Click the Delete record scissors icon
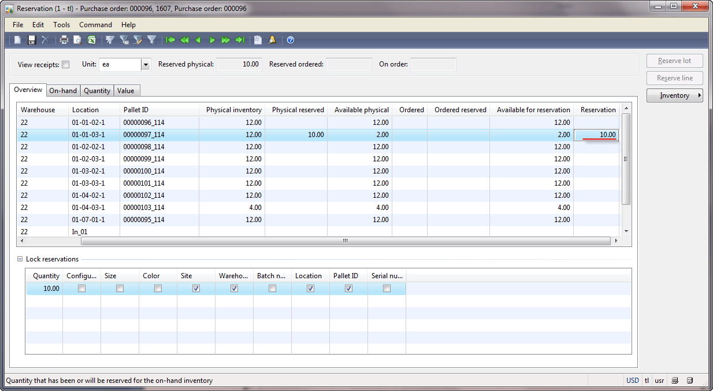Image resolution: width=713 pixels, height=391 pixels. tap(46, 40)
